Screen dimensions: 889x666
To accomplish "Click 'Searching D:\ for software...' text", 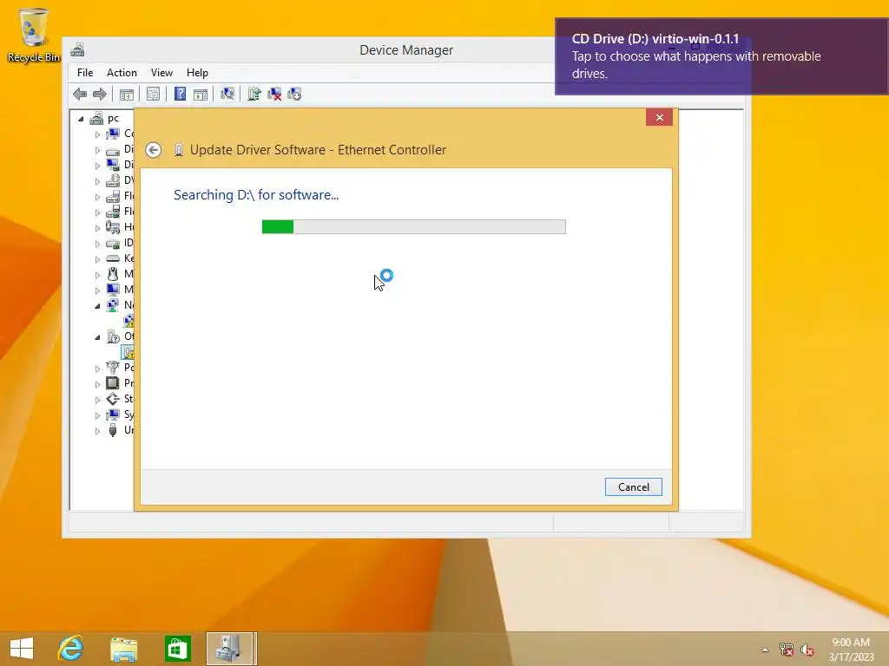I will [256, 195].
